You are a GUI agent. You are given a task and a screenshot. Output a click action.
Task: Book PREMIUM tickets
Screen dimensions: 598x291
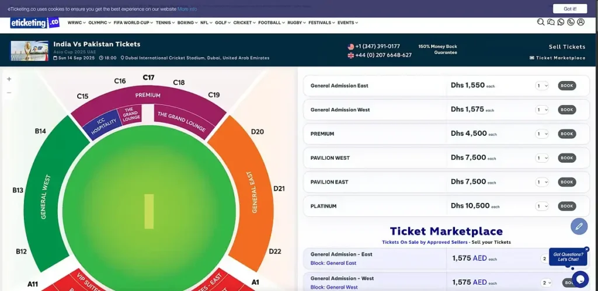(x=566, y=134)
